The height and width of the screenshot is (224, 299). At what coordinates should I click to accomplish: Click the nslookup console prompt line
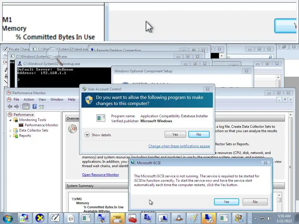pos(18,80)
